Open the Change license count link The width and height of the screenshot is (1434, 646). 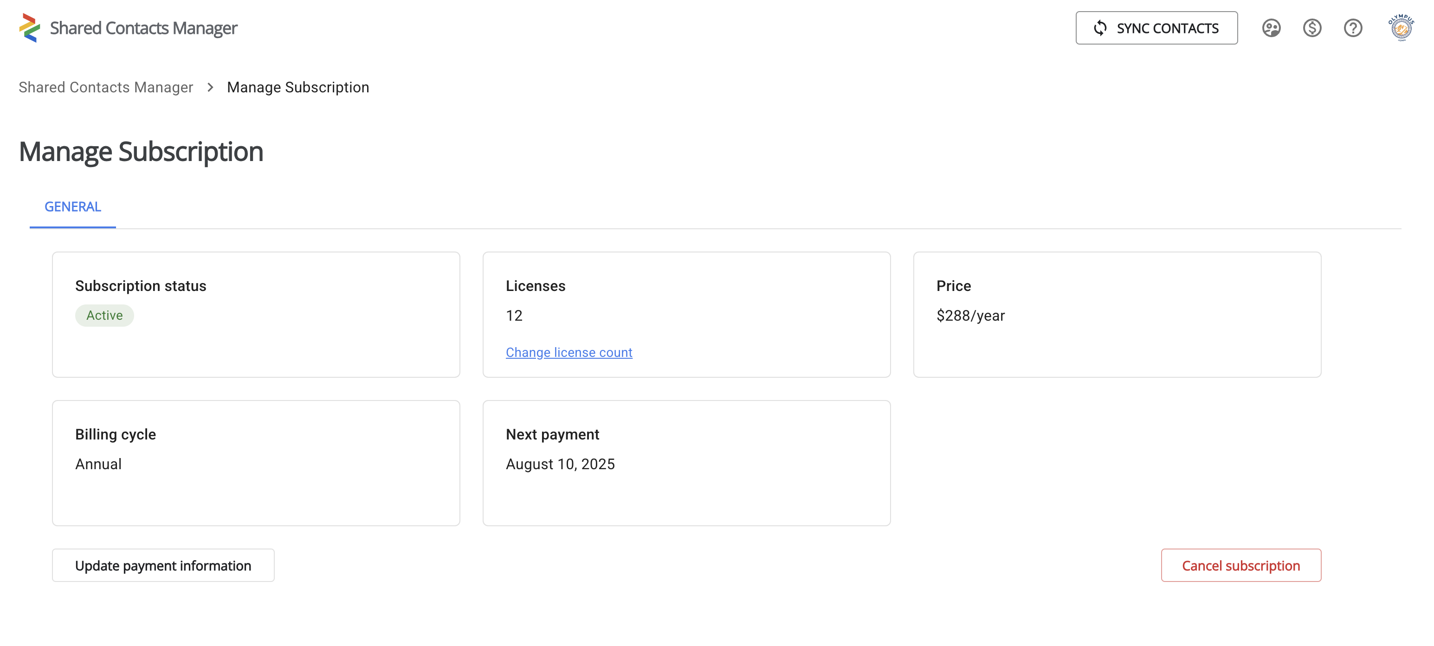pos(569,352)
